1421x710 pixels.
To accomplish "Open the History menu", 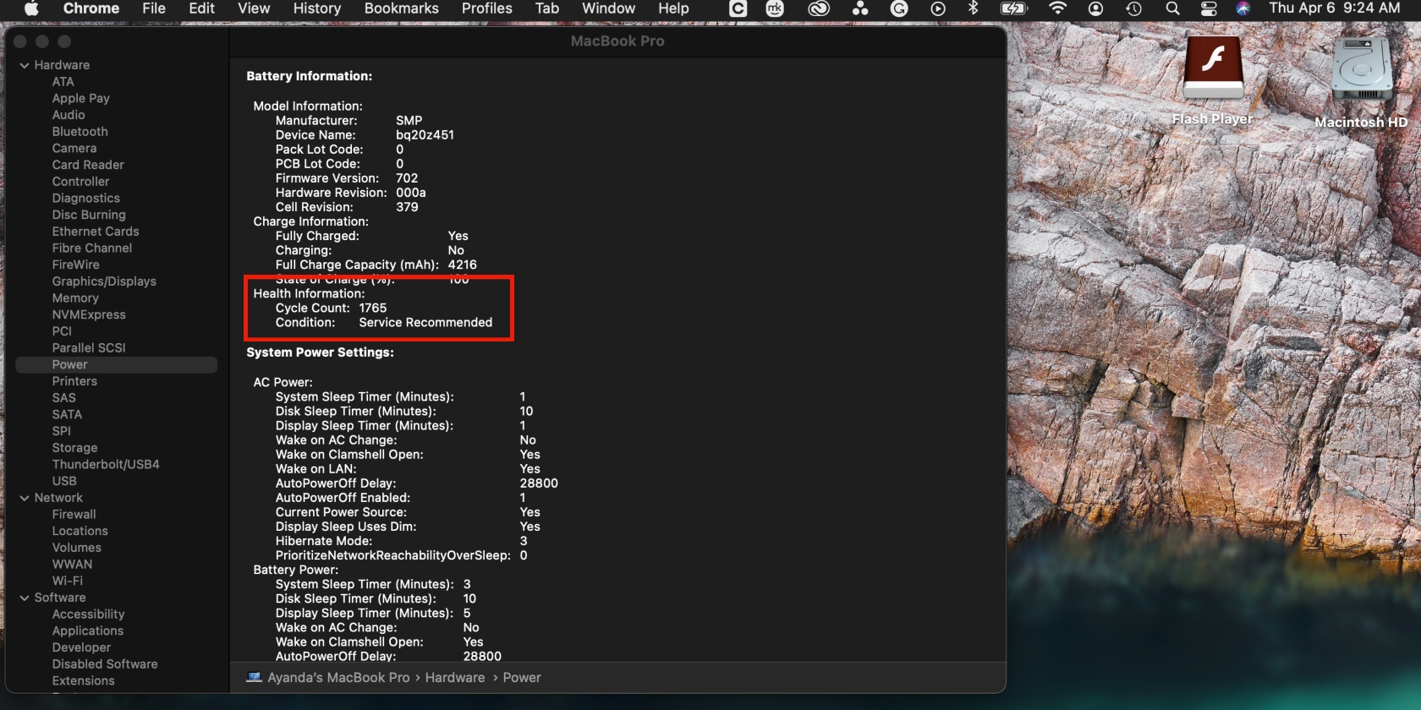I will (317, 8).
